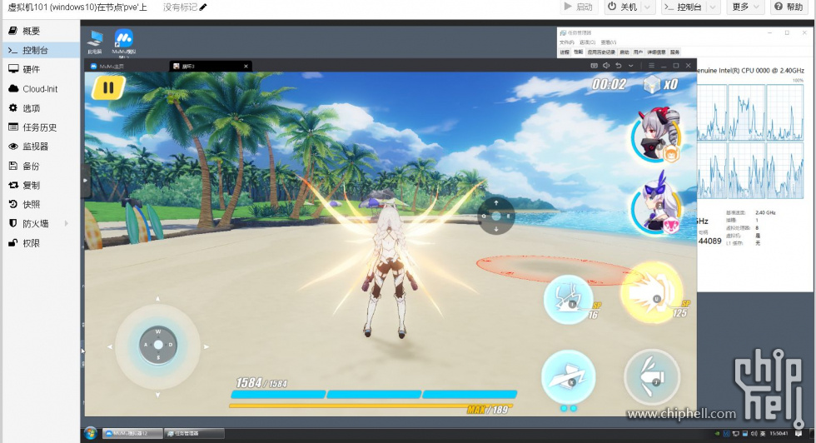The width and height of the screenshot is (816, 443).
Task: Expand the MuMu toolbar chevron
Action: coord(631,66)
